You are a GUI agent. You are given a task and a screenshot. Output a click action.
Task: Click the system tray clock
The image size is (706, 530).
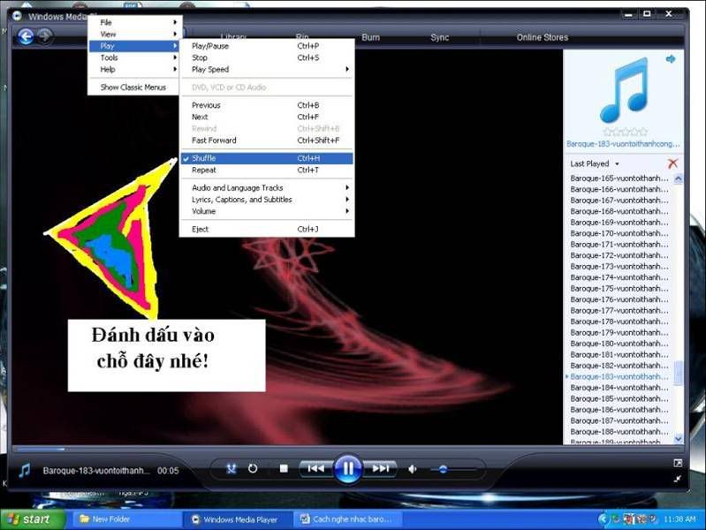click(x=679, y=519)
